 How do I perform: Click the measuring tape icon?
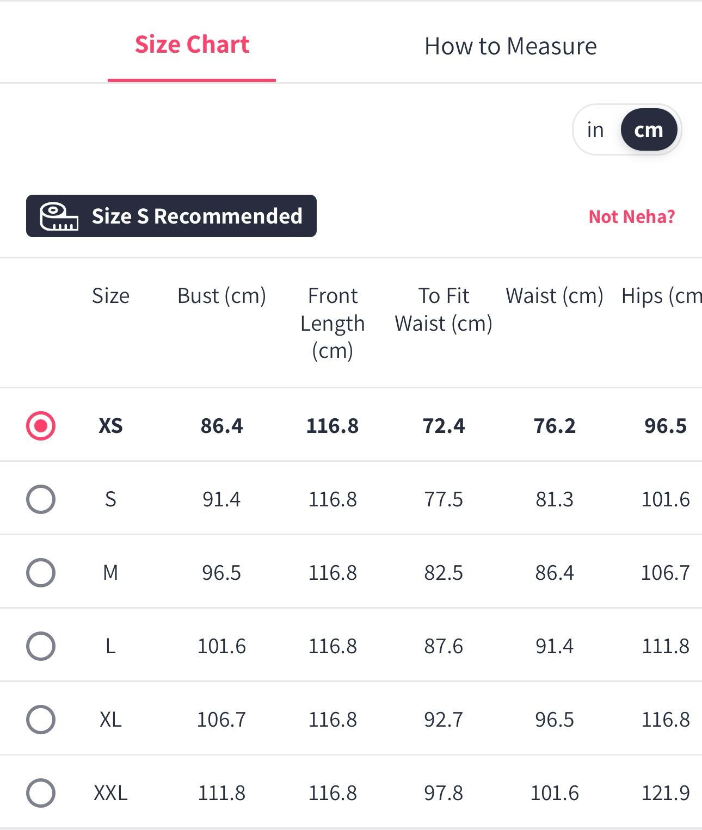[59, 216]
